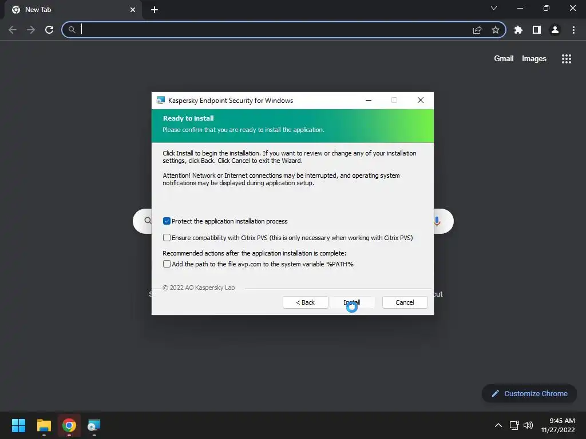Viewport: 586px width, 439px height.
Task: Open the Gmail link
Action: (x=504, y=59)
